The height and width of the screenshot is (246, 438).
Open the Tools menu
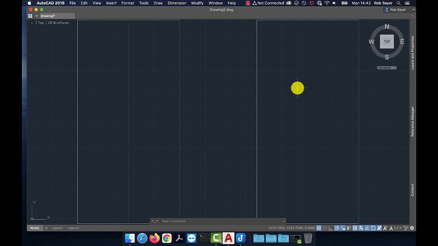tap(144, 3)
